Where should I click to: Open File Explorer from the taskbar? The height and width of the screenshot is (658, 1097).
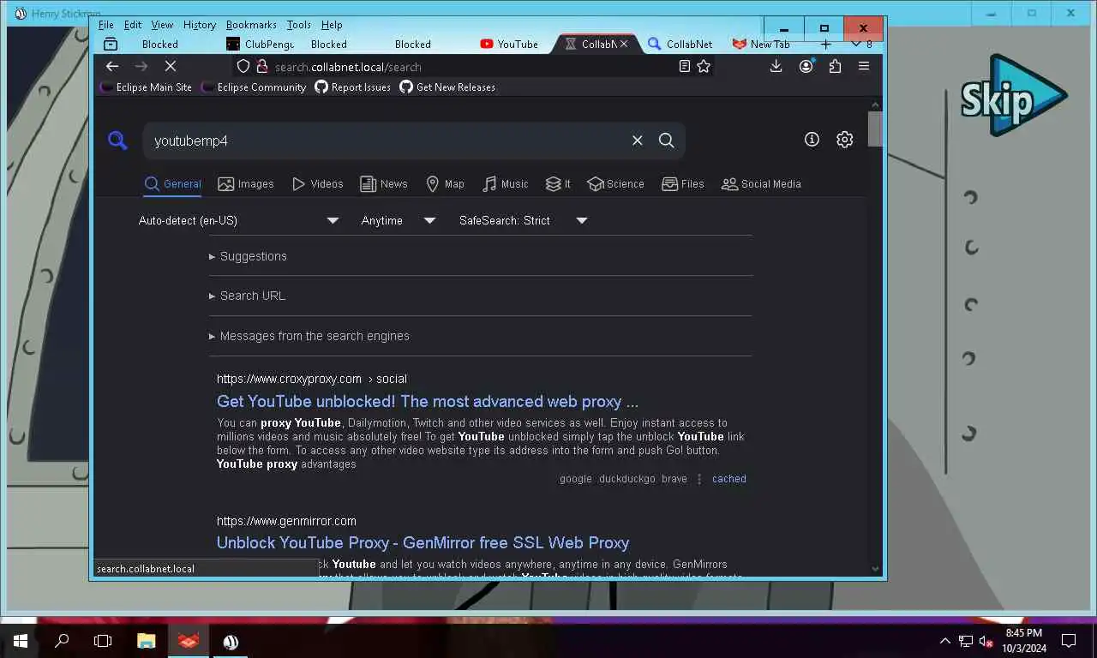pos(147,640)
